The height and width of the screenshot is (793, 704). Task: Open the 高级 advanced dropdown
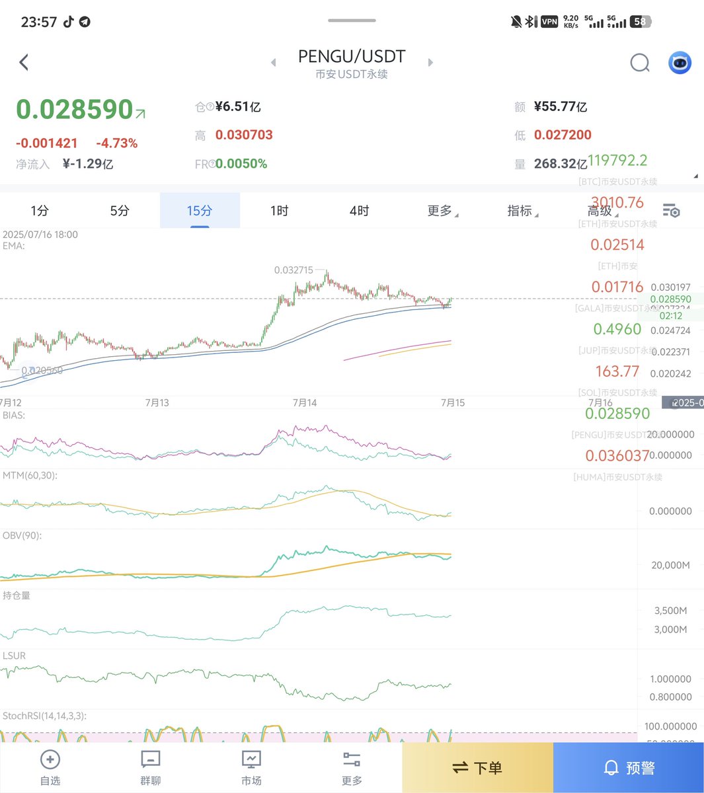click(x=602, y=211)
